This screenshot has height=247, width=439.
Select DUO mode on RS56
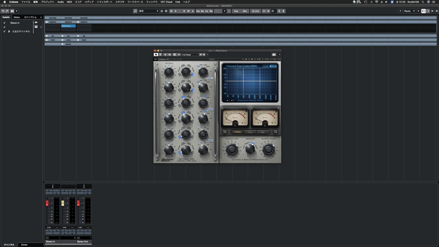point(250,132)
